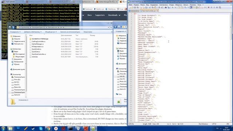The image size is (233, 131).
Task: Select QuickSmelt.cs file
Action: click(x=36, y=49)
